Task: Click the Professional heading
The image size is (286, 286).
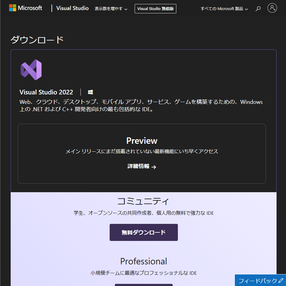Action: [143, 261]
